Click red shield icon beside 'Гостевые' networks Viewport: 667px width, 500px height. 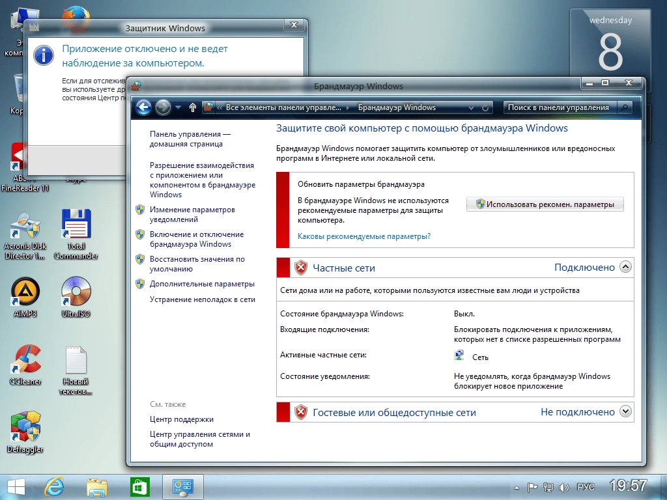pyautogui.click(x=301, y=412)
